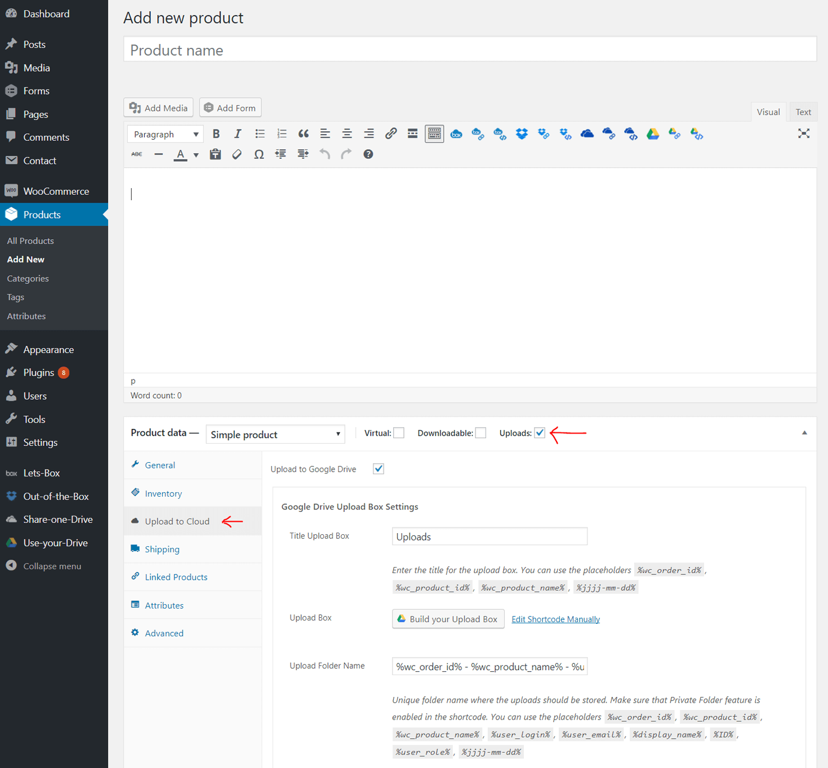Redo the last edit
Viewport: 828px width, 768px height.
tap(346, 154)
